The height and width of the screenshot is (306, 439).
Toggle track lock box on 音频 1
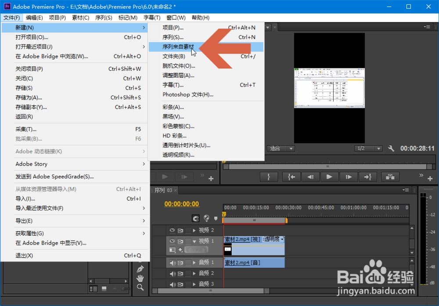[188, 263]
